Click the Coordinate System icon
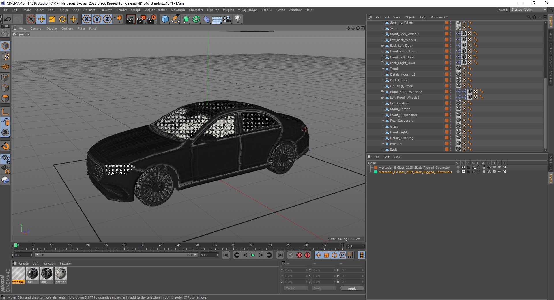554x300 pixels. (x=118, y=19)
